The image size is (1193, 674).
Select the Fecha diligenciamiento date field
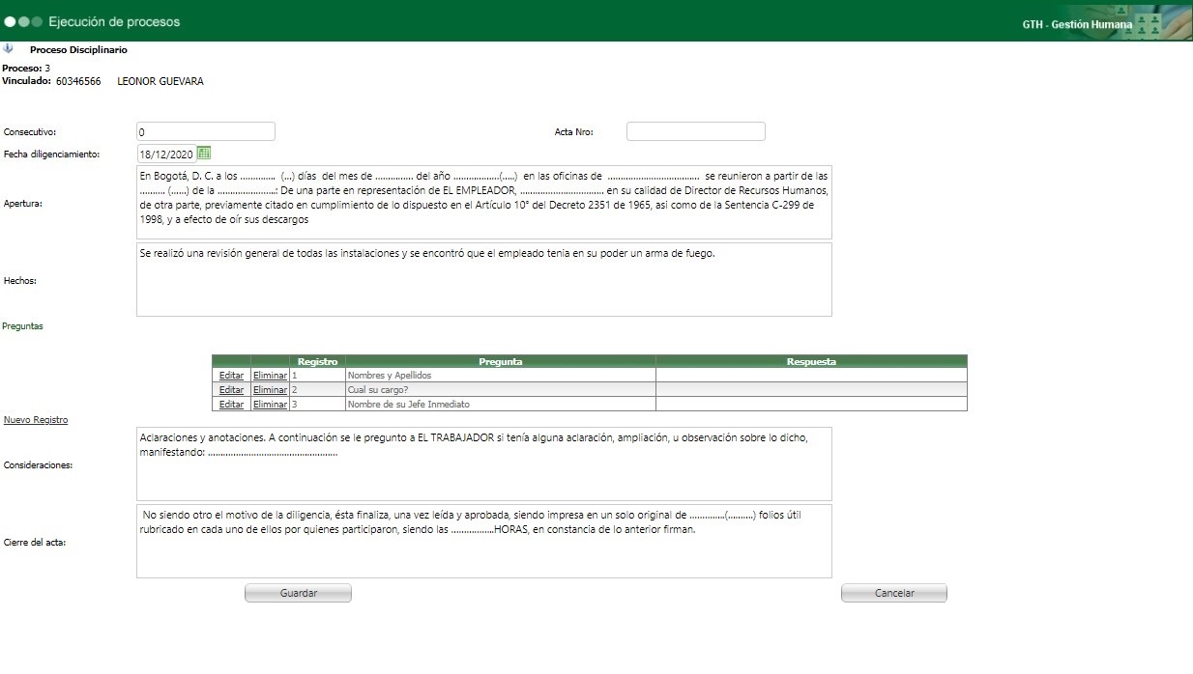click(x=166, y=154)
